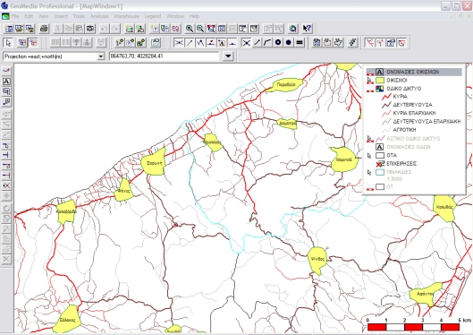473x335 pixels.
Task: Toggle locatable arrow for ΠΙΝΑΚΙΔΕΣ legend entry
Action: pyautogui.click(x=370, y=172)
